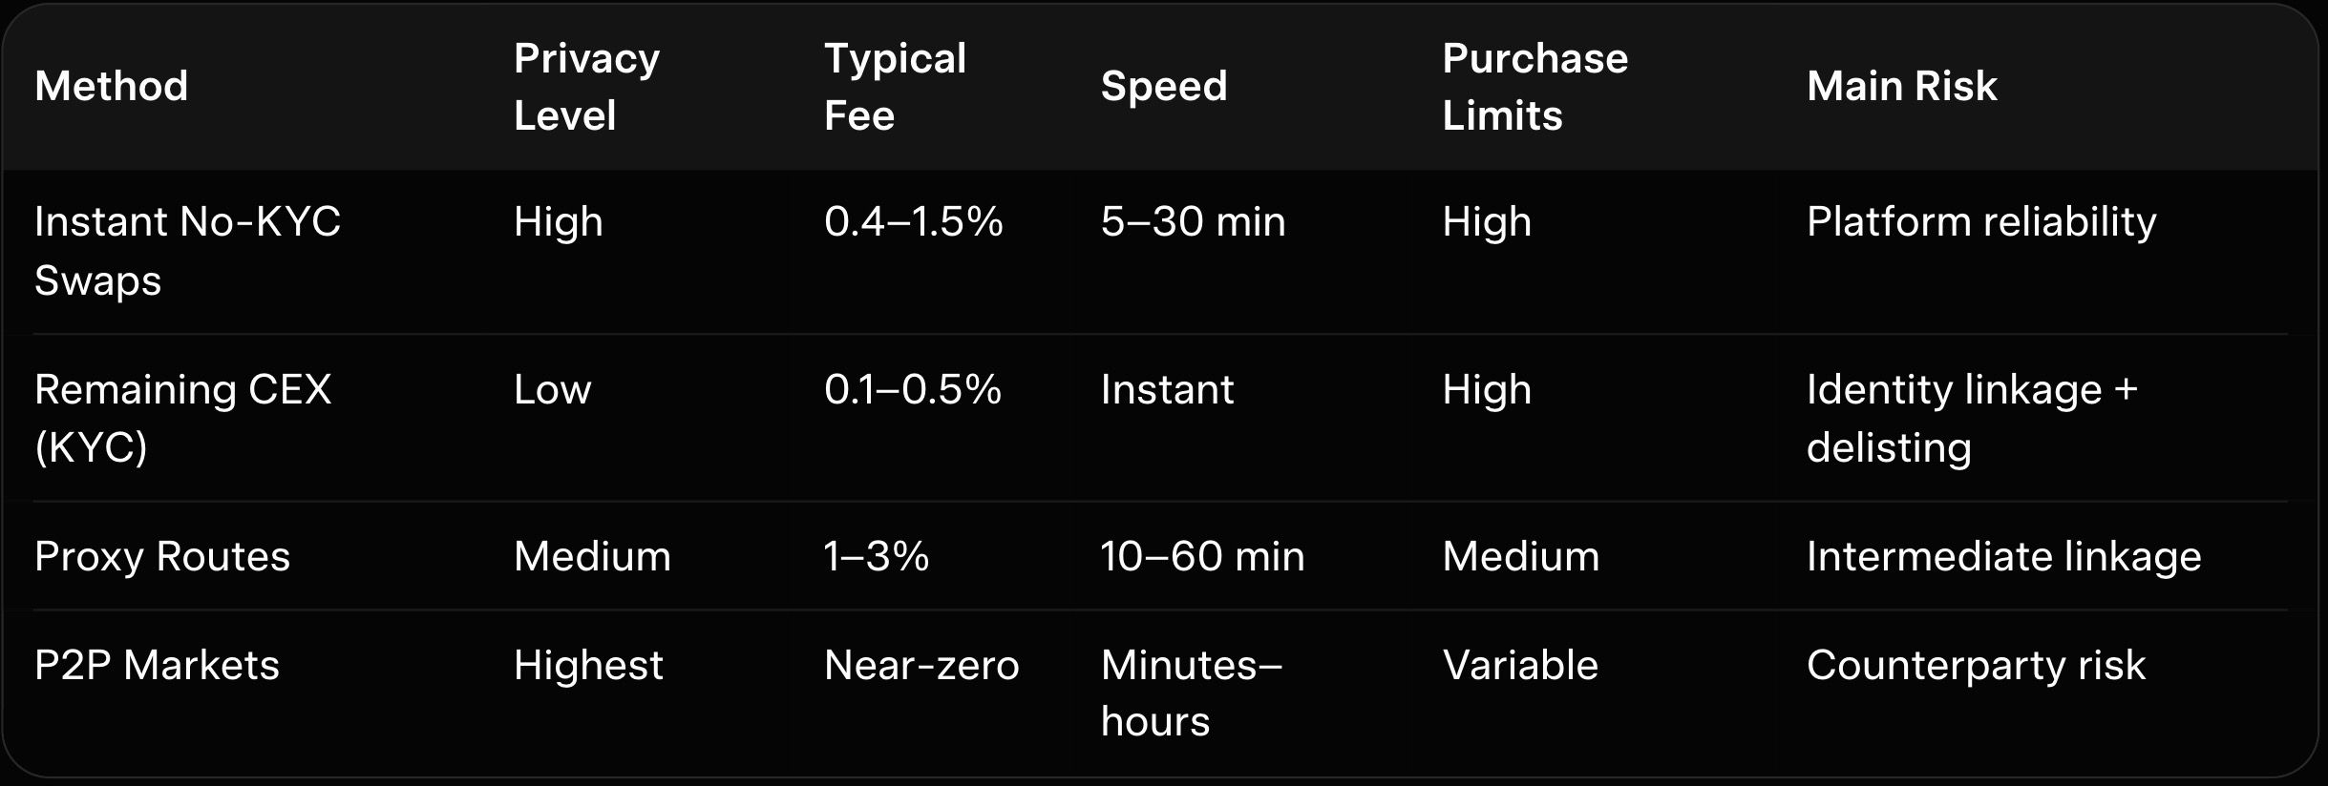Select the Remaining CEX (KYC) row label
Viewport: 2328px width, 786px height.
183,418
